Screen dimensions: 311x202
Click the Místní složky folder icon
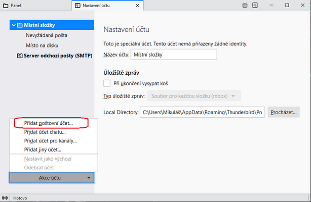tap(19, 25)
